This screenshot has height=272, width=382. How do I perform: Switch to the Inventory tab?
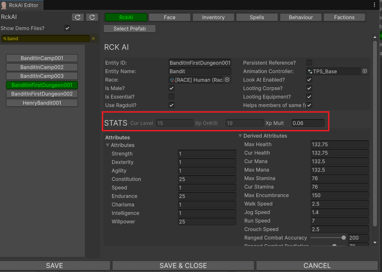(x=213, y=17)
